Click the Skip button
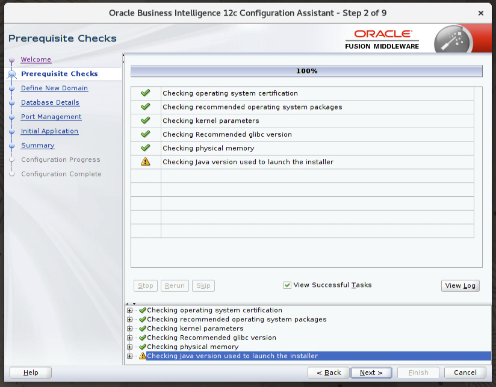The width and height of the screenshot is (496, 387). [203, 285]
